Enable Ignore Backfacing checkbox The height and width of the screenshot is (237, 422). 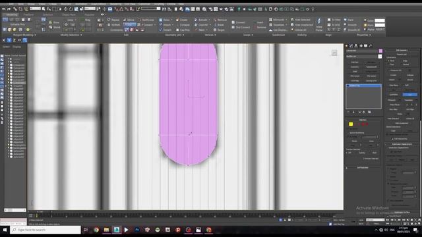tap(348, 133)
